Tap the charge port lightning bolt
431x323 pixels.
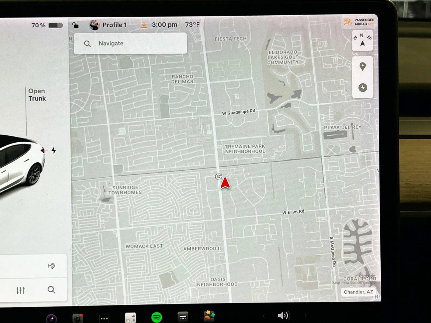click(54, 150)
